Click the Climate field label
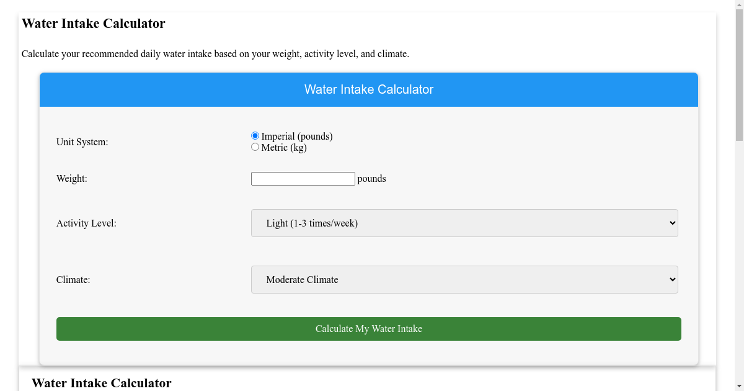Image resolution: width=744 pixels, height=391 pixels. tap(73, 279)
